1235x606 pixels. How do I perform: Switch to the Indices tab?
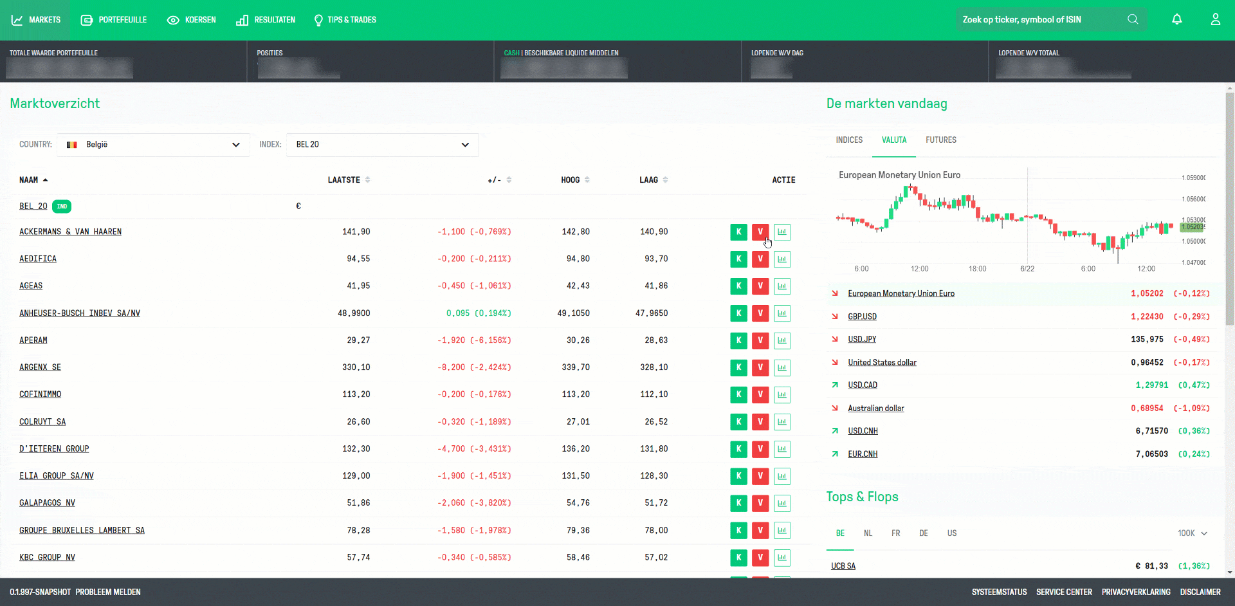tap(849, 140)
